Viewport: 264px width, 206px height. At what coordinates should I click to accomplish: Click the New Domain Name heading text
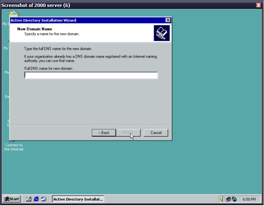pyautogui.click(x=35, y=29)
